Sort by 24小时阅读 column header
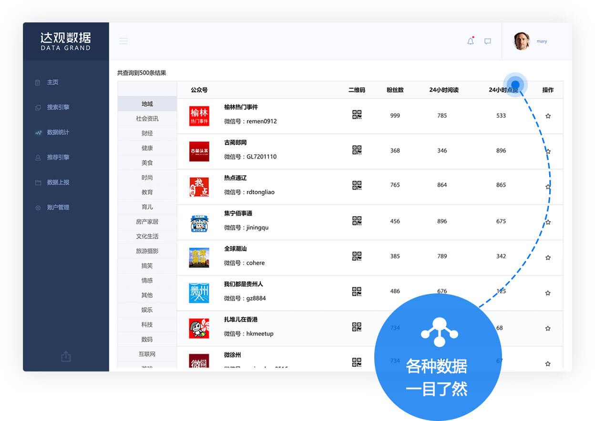The width and height of the screenshot is (595, 421). click(443, 90)
